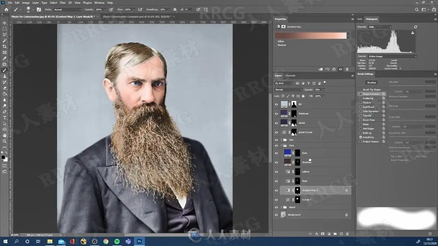Go to the Home screen icon

6,10
